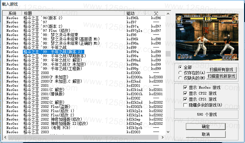Screen dimensions: 245x143
Task: Select 格斗之王 '97(版本 2) entry
Action: (84, 26)
